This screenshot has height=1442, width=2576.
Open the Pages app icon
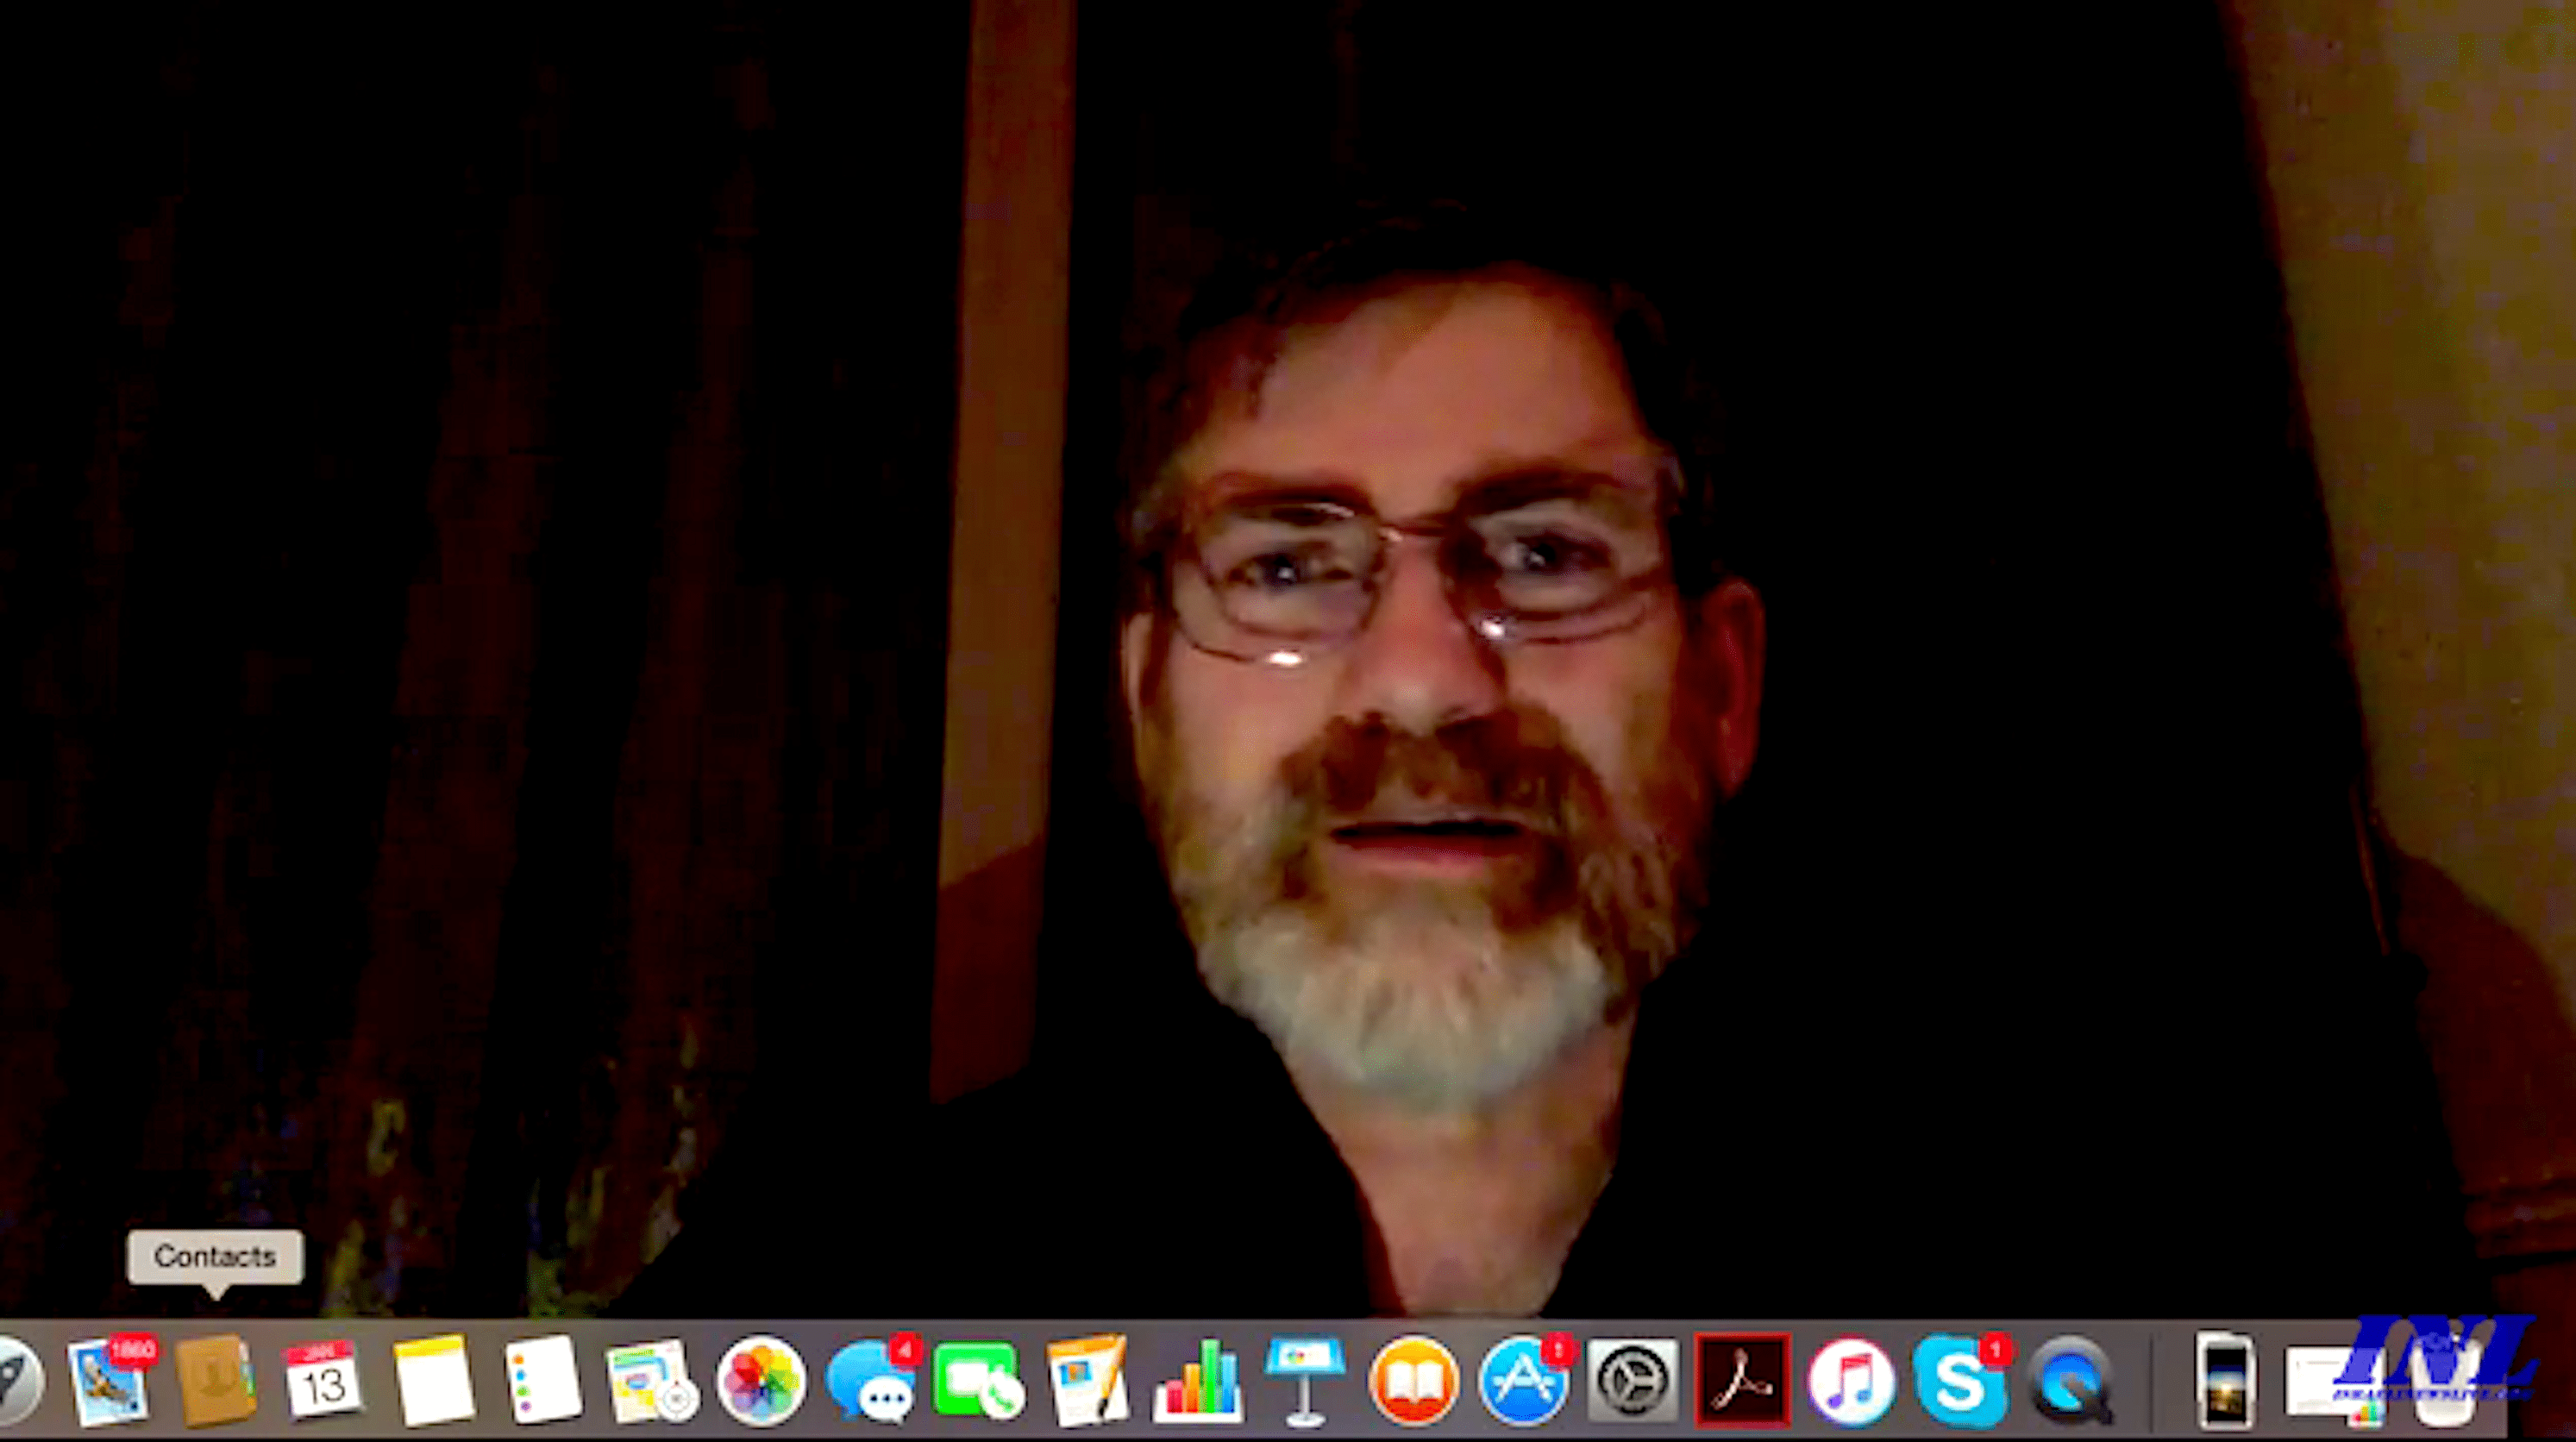coord(1086,1380)
